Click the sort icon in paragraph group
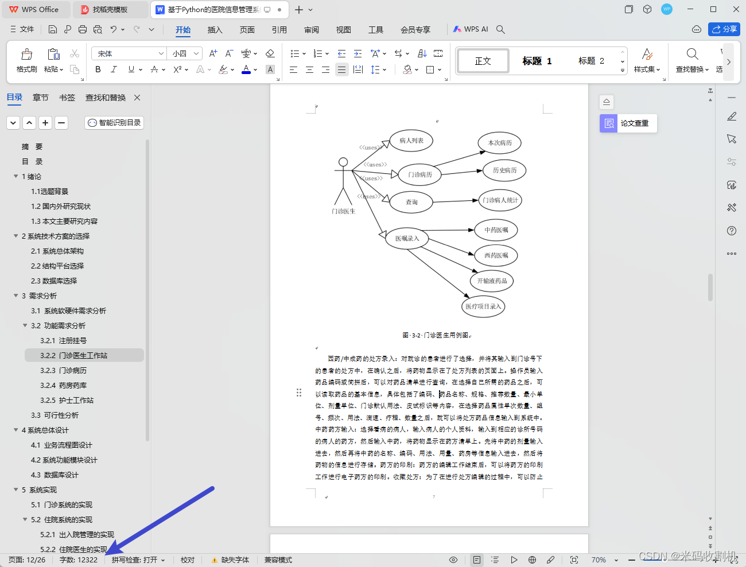 [x=422, y=53]
